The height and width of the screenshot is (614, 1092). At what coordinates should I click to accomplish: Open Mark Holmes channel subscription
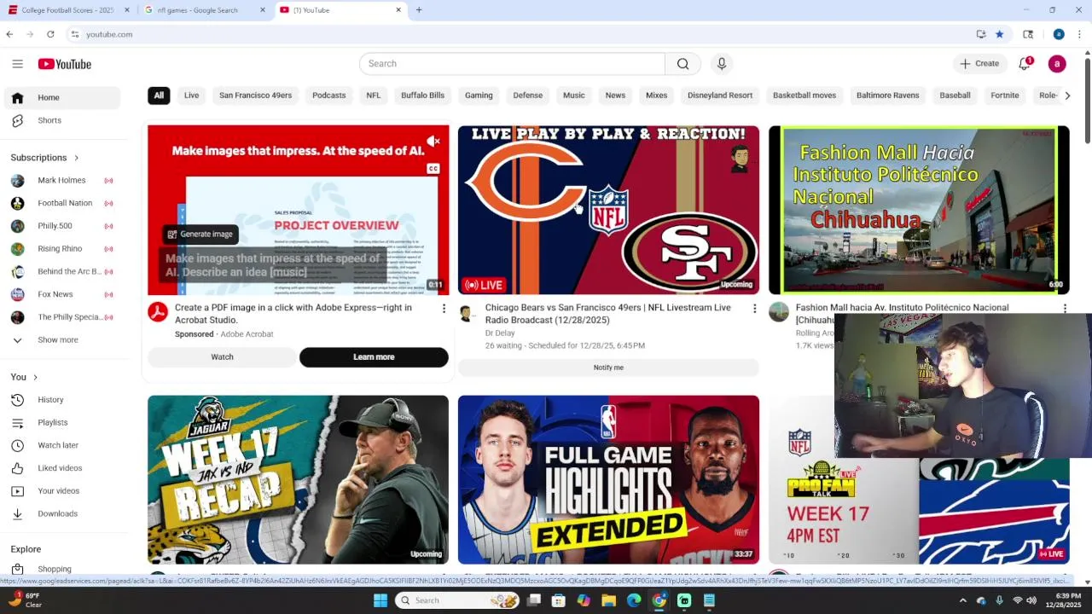pos(61,181)
